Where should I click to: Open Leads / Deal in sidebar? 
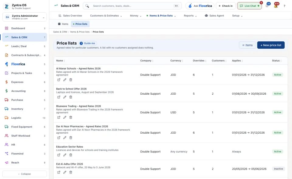(x=25, y=46)
